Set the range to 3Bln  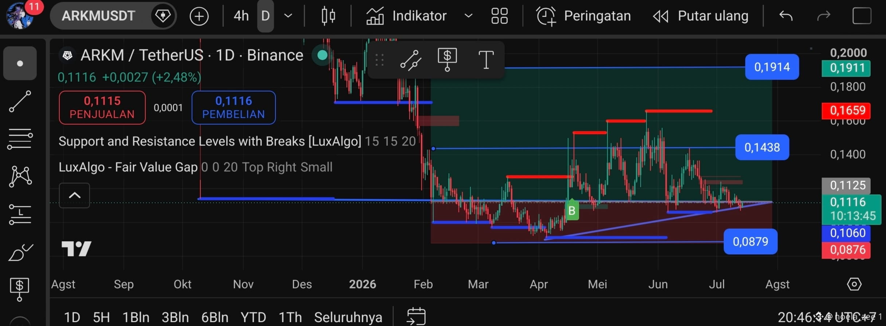(x=175, y=317)
